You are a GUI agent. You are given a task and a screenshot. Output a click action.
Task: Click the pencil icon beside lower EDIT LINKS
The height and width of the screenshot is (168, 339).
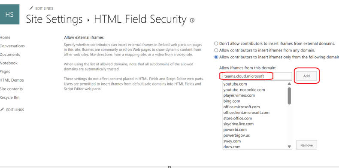coord(2,110)
